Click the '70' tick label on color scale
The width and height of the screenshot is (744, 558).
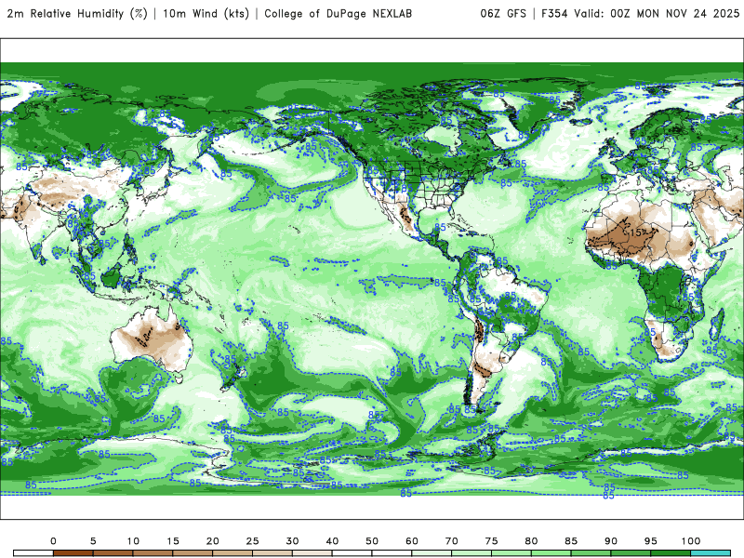[452, 541]
